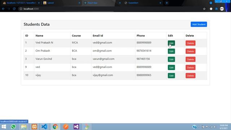
Task: Edit the Ved Prakash N row
Action: tap(171, 43)
